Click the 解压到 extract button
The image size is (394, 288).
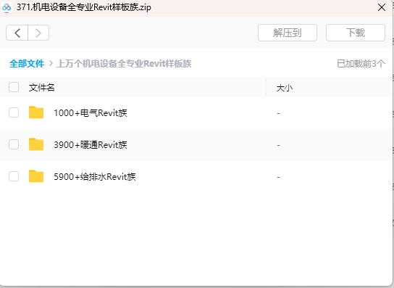click(288, 33)
